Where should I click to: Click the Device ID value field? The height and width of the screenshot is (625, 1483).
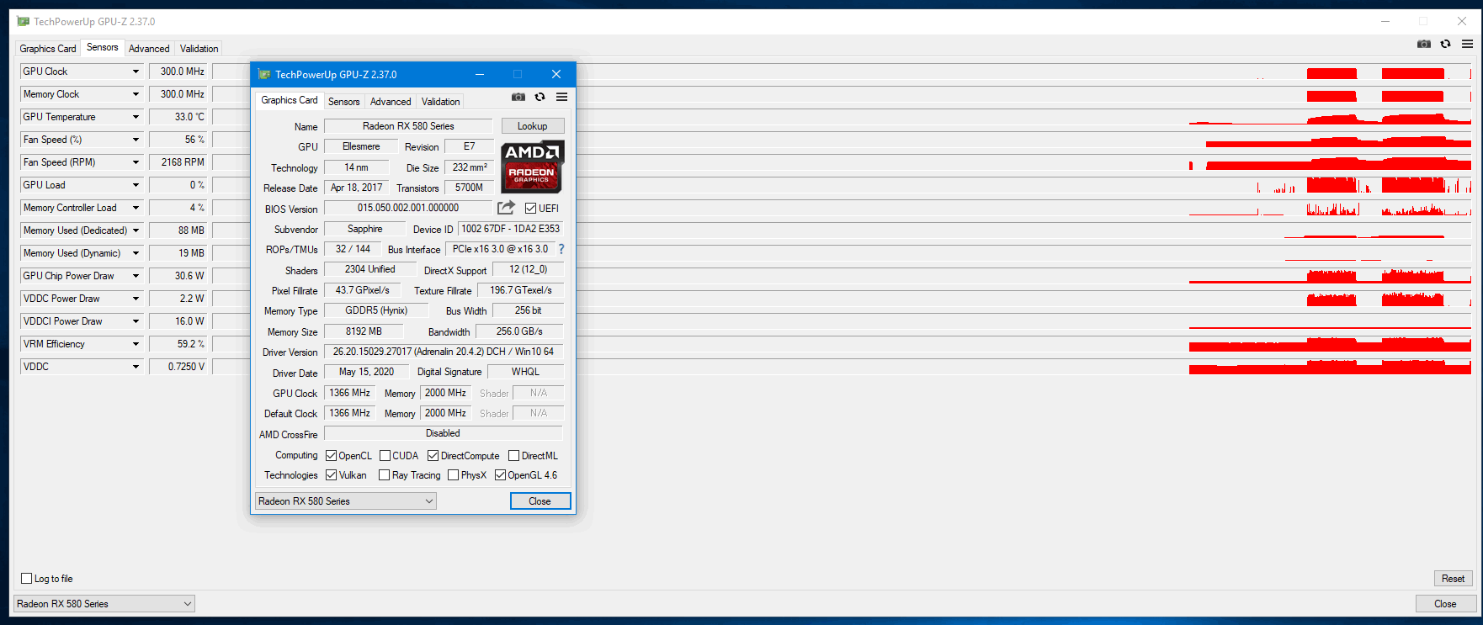[510, 229]
